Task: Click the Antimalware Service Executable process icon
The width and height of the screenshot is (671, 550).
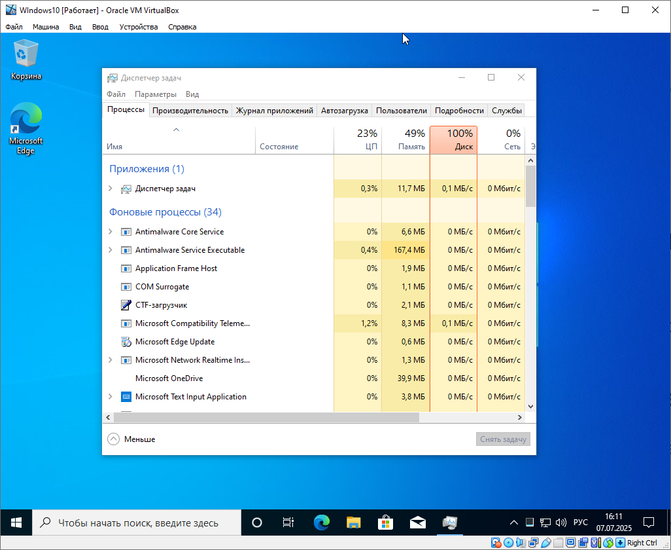Action: tap(126, 250)
